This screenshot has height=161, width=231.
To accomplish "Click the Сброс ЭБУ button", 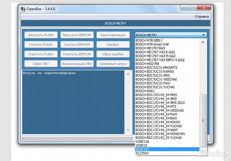I will tap(41, 64).
